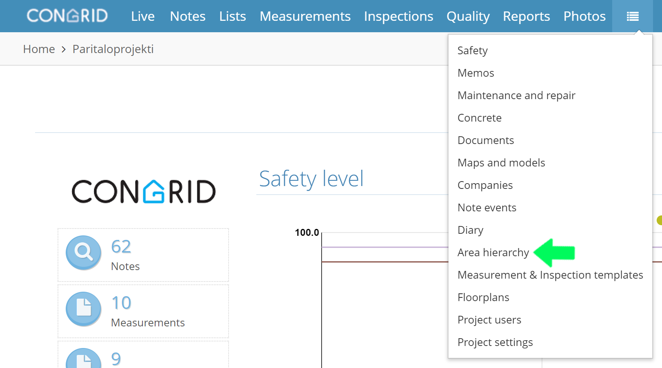Open the Measurements navbar tab

coord(305,16)
